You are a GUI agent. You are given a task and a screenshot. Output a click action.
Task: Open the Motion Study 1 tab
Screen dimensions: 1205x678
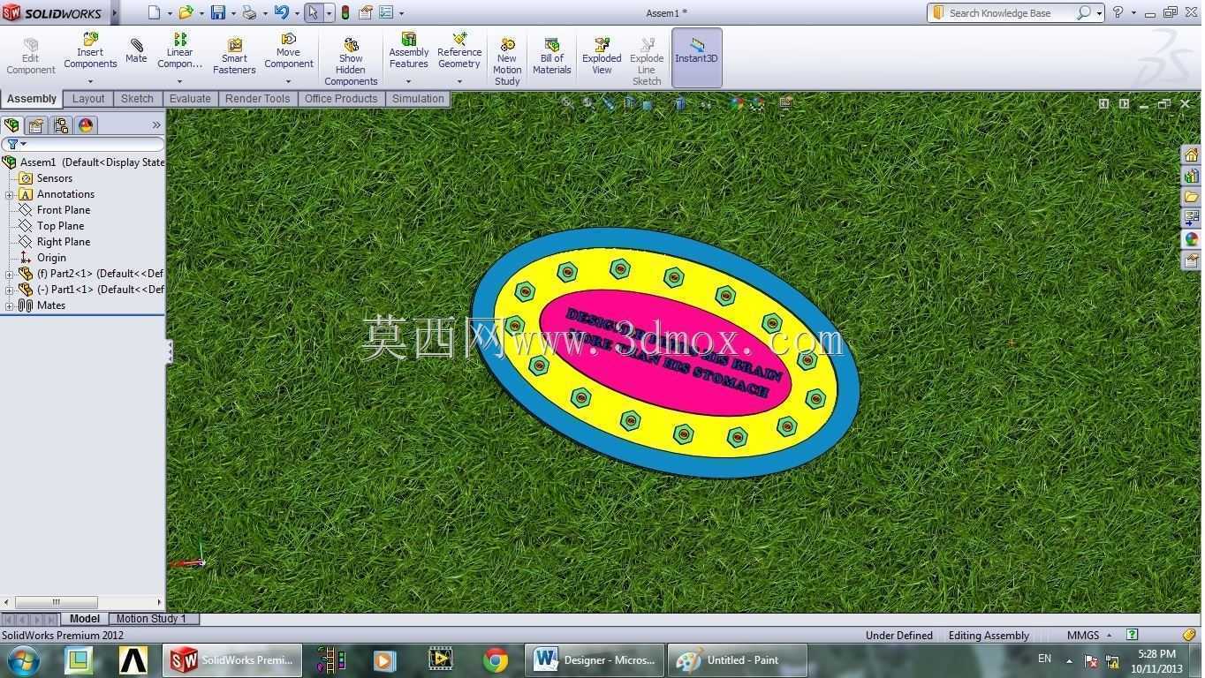(152, 619)
